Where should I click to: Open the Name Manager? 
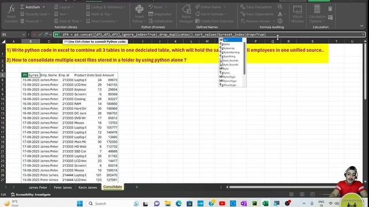[186, 14]
